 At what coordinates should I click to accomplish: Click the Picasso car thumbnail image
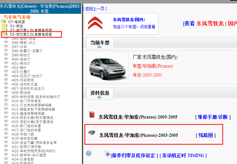[107, 67]
